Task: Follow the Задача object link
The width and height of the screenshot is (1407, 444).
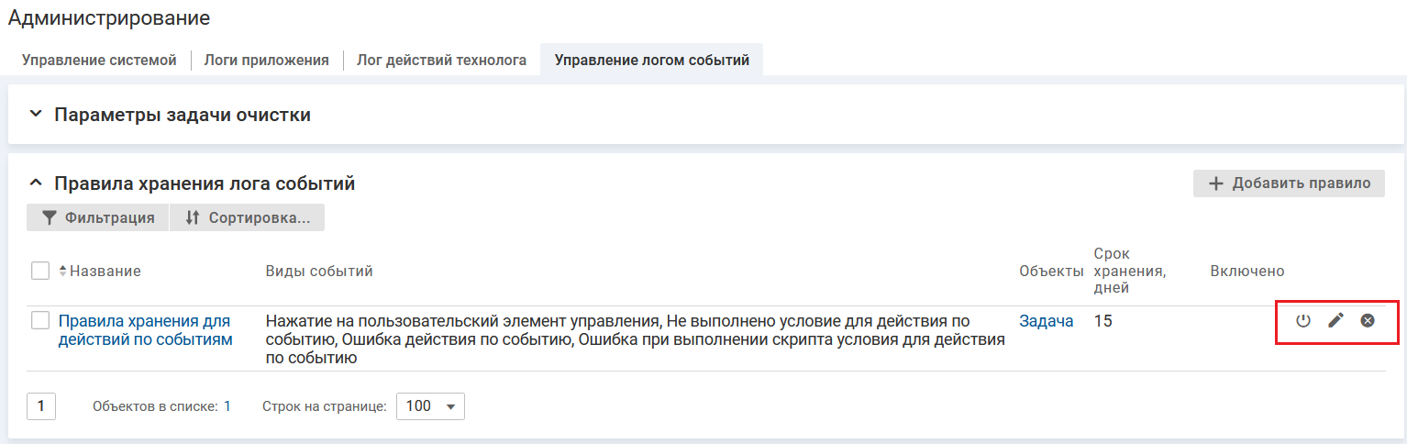Action: (1046, 321)
